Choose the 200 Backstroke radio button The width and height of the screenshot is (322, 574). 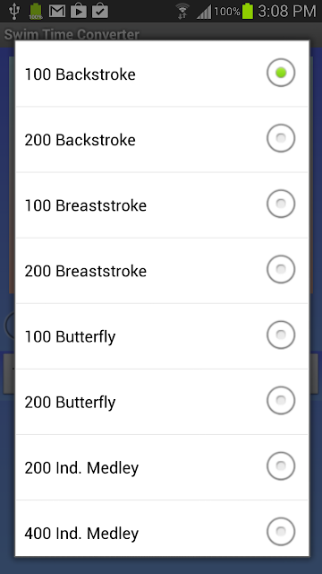(x=280, y=138)
